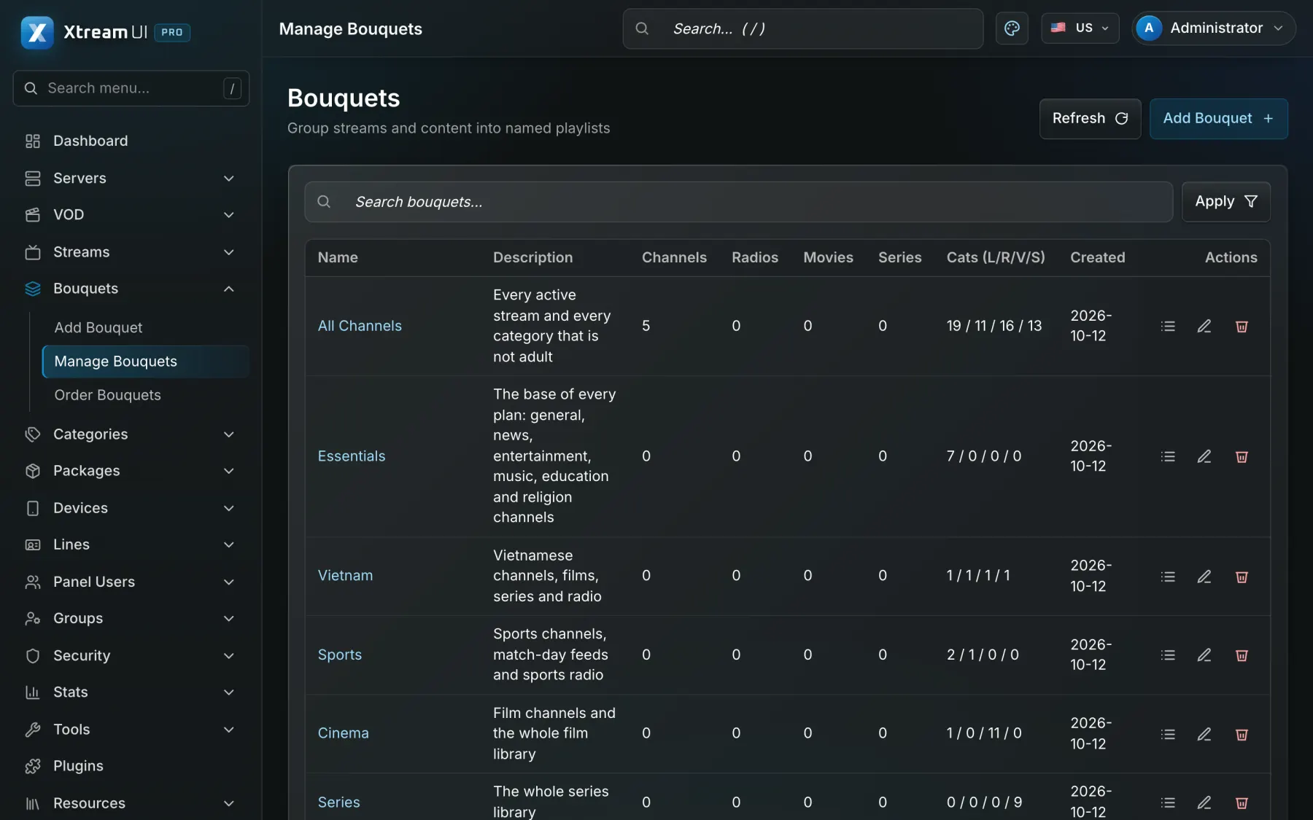This screenshot has height=820, width=1313.
Task: Edit the Sports bouquet using pencil icon
Action: click(1204, 655)
